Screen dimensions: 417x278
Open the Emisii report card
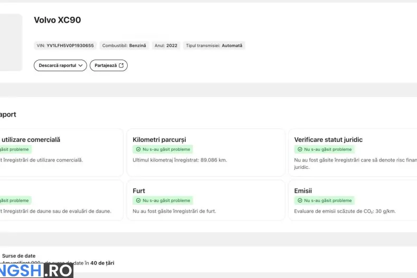tap(353, 200)
